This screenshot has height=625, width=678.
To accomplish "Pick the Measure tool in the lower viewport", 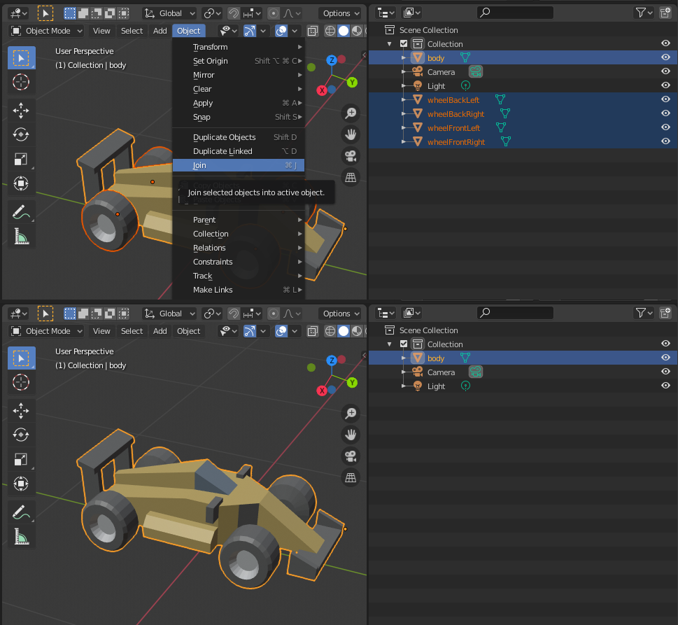I will pos(21,538).
